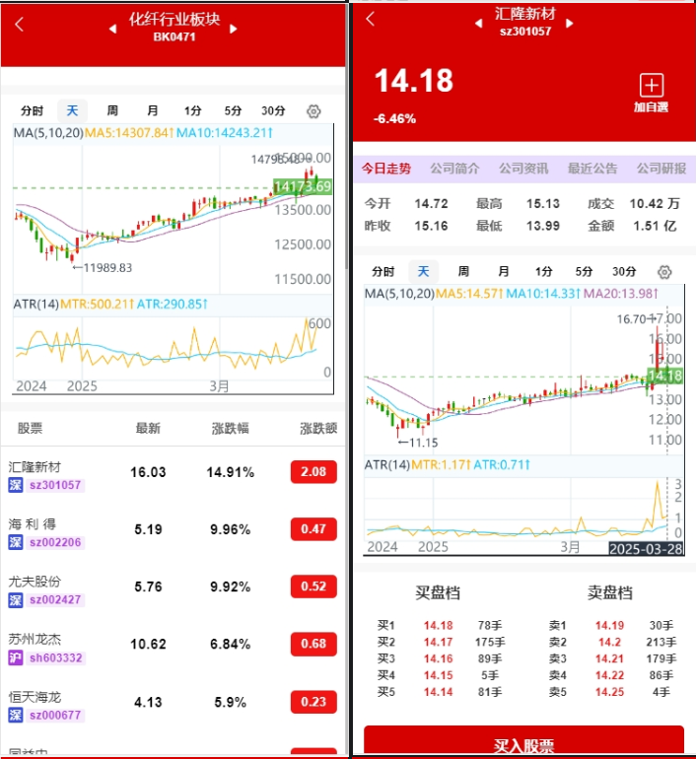The height and width of the screenshot is (759, 696).
Task: Select 5分 period in 汇隆新材 chart
Action: pyautogui.click(x=584, y=271)
